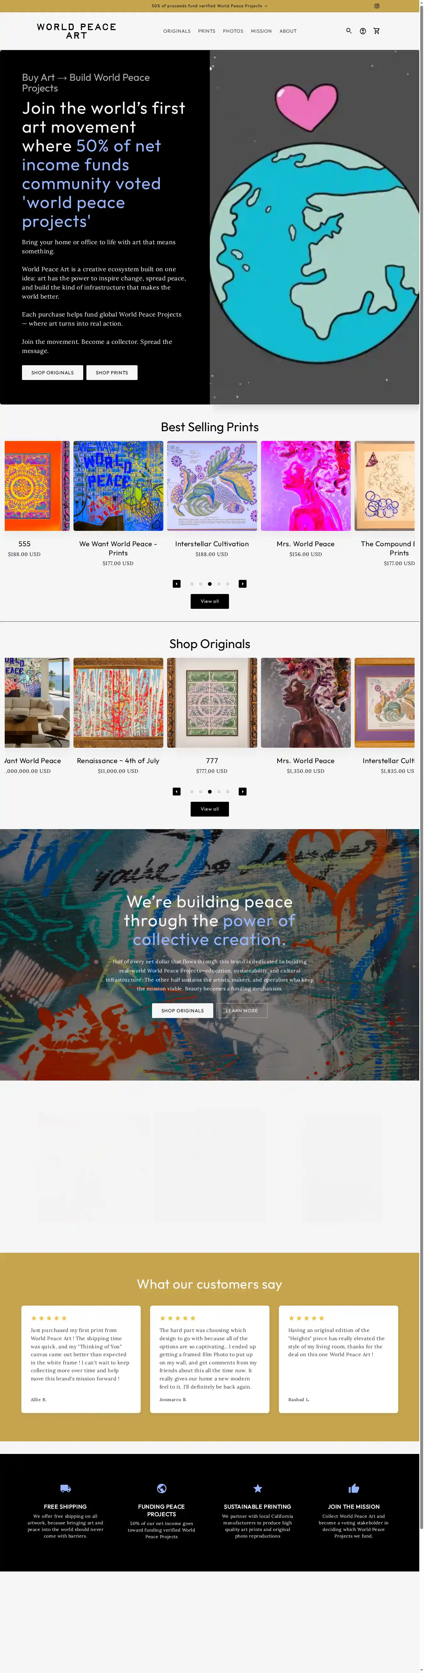Open the ORIGINALS menu item
The width and height of the screenshot is (424, 1673).
pyautogui.click(x=177, y=31)
